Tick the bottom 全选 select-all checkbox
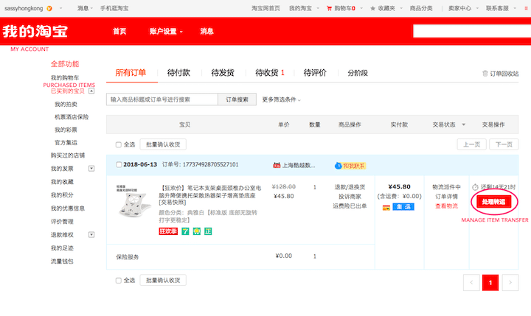Viewport: 531px width, 316px height. click(119, 281)
